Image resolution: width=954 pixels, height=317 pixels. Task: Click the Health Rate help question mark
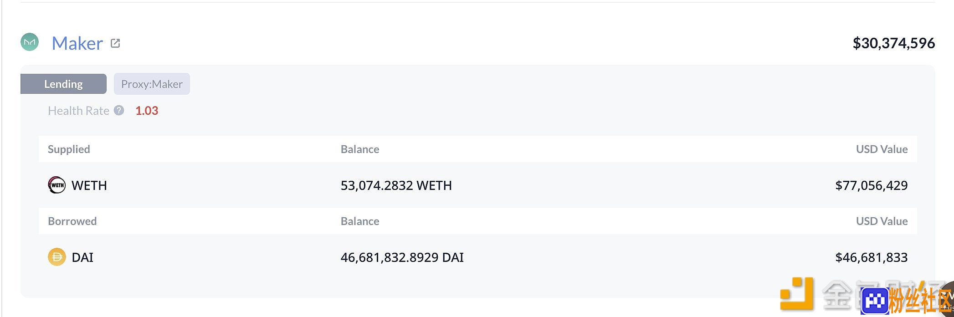click(119, 110)
